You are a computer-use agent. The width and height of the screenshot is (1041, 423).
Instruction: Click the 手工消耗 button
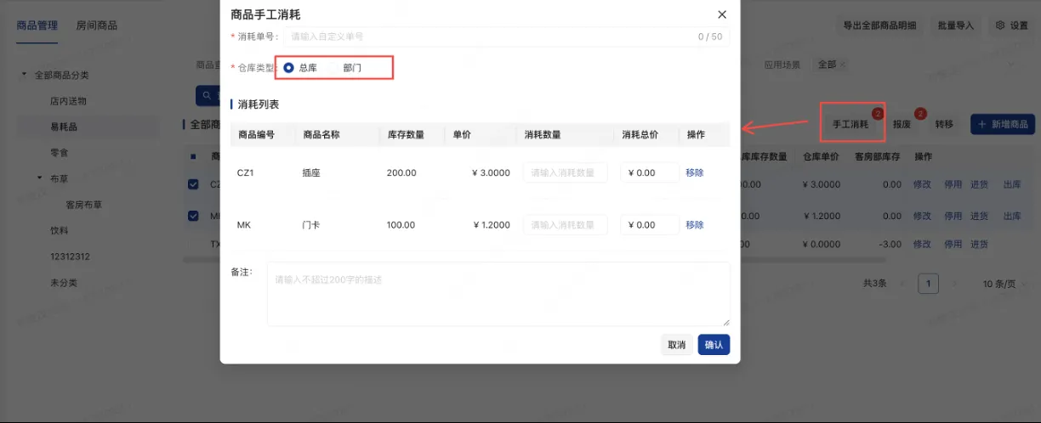tap(850, 124)
